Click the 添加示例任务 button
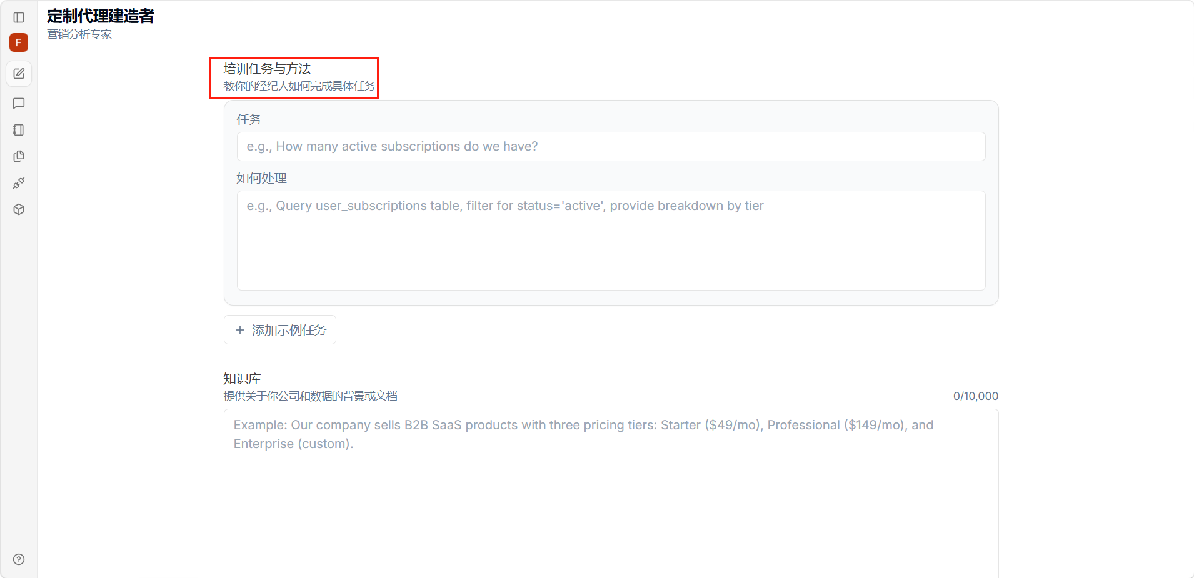This screenshot has height=578, width=1194. click(x=280, y=330)
